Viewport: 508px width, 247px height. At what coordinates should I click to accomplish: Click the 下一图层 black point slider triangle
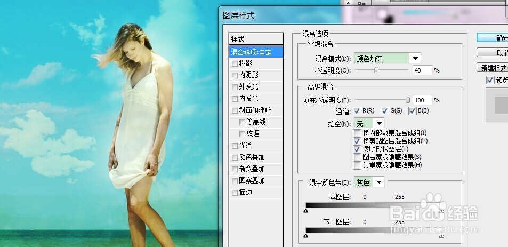(x=305, y=236)
